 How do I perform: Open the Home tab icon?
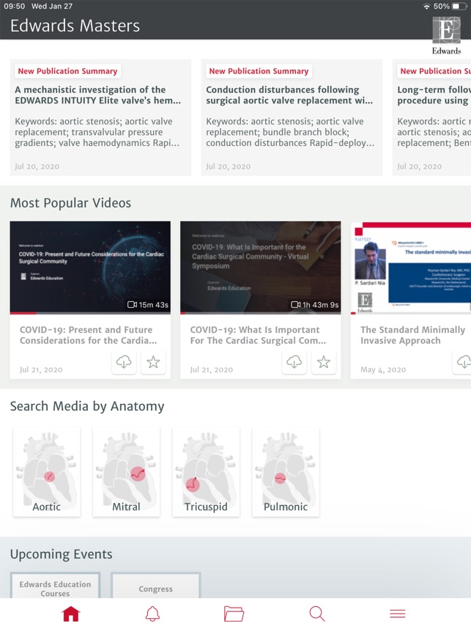coord(70,614)
